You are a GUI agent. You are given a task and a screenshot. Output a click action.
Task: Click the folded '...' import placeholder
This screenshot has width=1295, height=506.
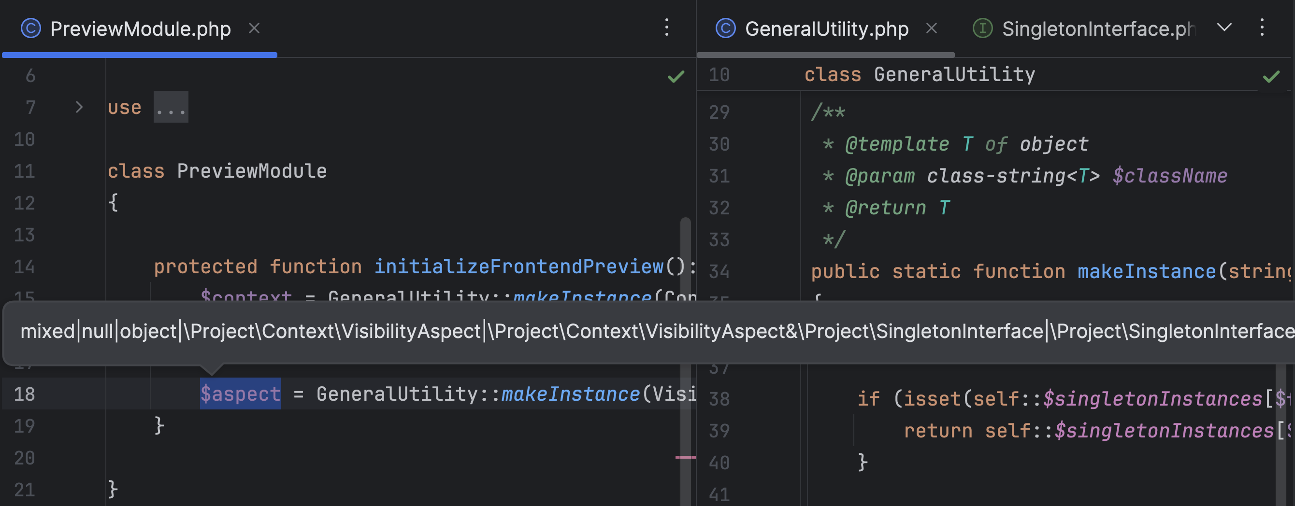pyautogui.click(x=171, y=107)
